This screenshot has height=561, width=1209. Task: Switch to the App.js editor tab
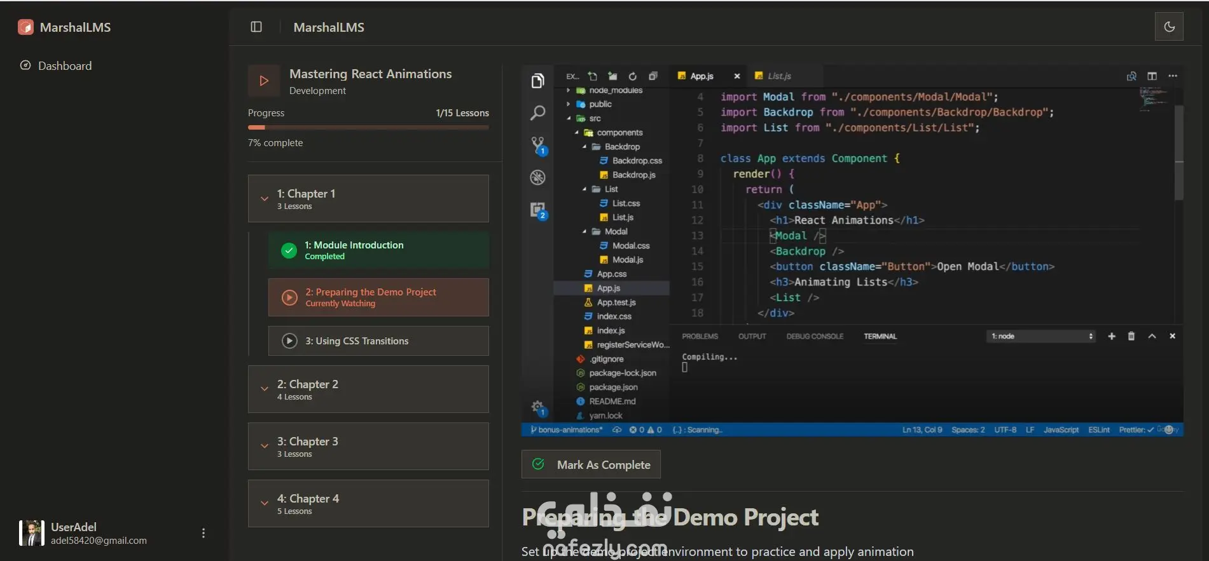(x=702, y=76)
